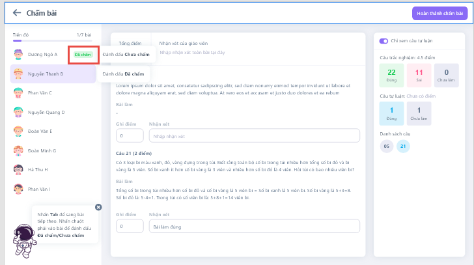Select Phan Văn I's avatar
The width and height of the screenshot is (474, 265).
pyautogui.click(x=18, y=189)
